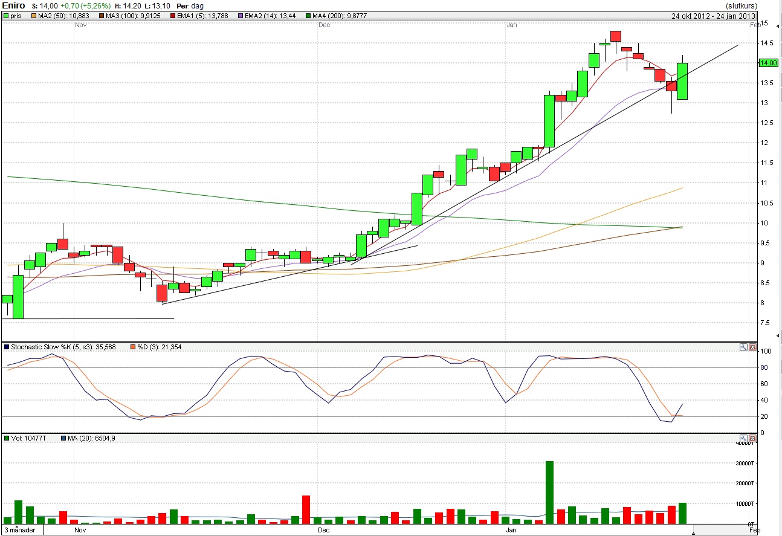Click the 'Jan' label on bottom axis
The height and width of the screenshot is (536, 782).
511,530
